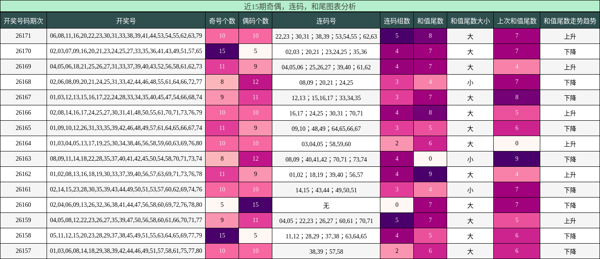The image size is (600, 259).
Task: Select the 和值尾数 cell 8 in row 26166
Action: point(430,113)
